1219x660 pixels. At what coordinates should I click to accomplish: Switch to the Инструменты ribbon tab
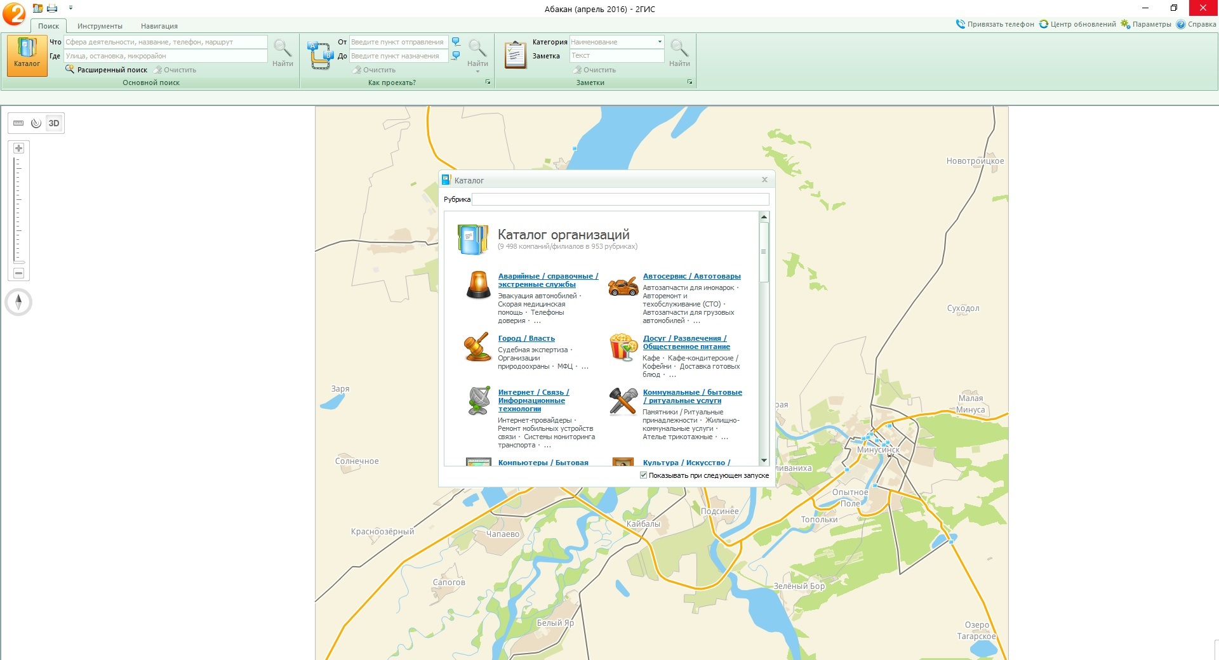pos(100,26)
